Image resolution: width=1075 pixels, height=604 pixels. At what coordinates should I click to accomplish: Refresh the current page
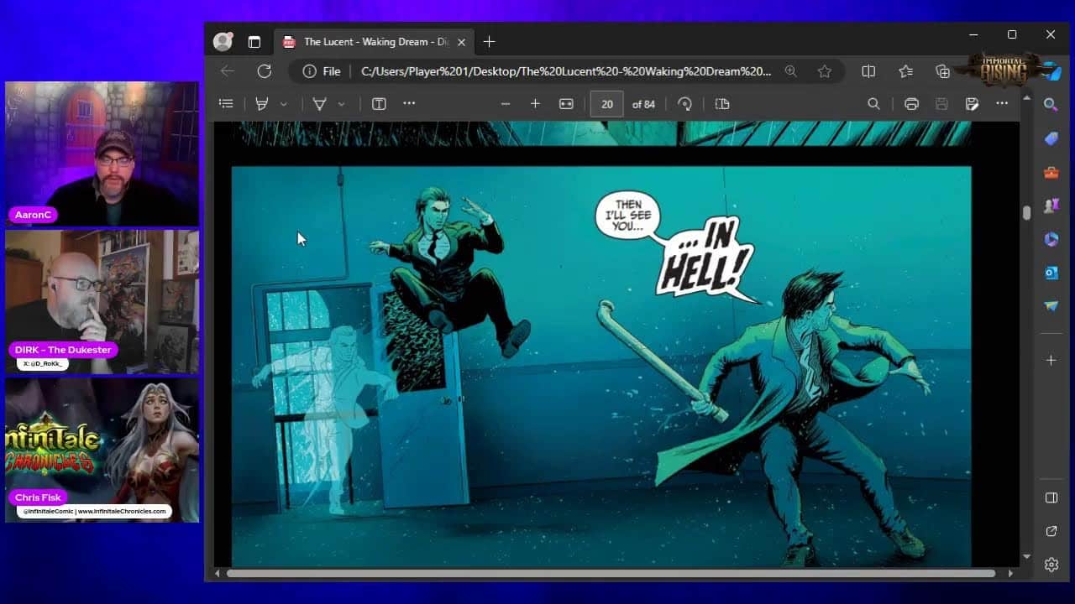265,71
